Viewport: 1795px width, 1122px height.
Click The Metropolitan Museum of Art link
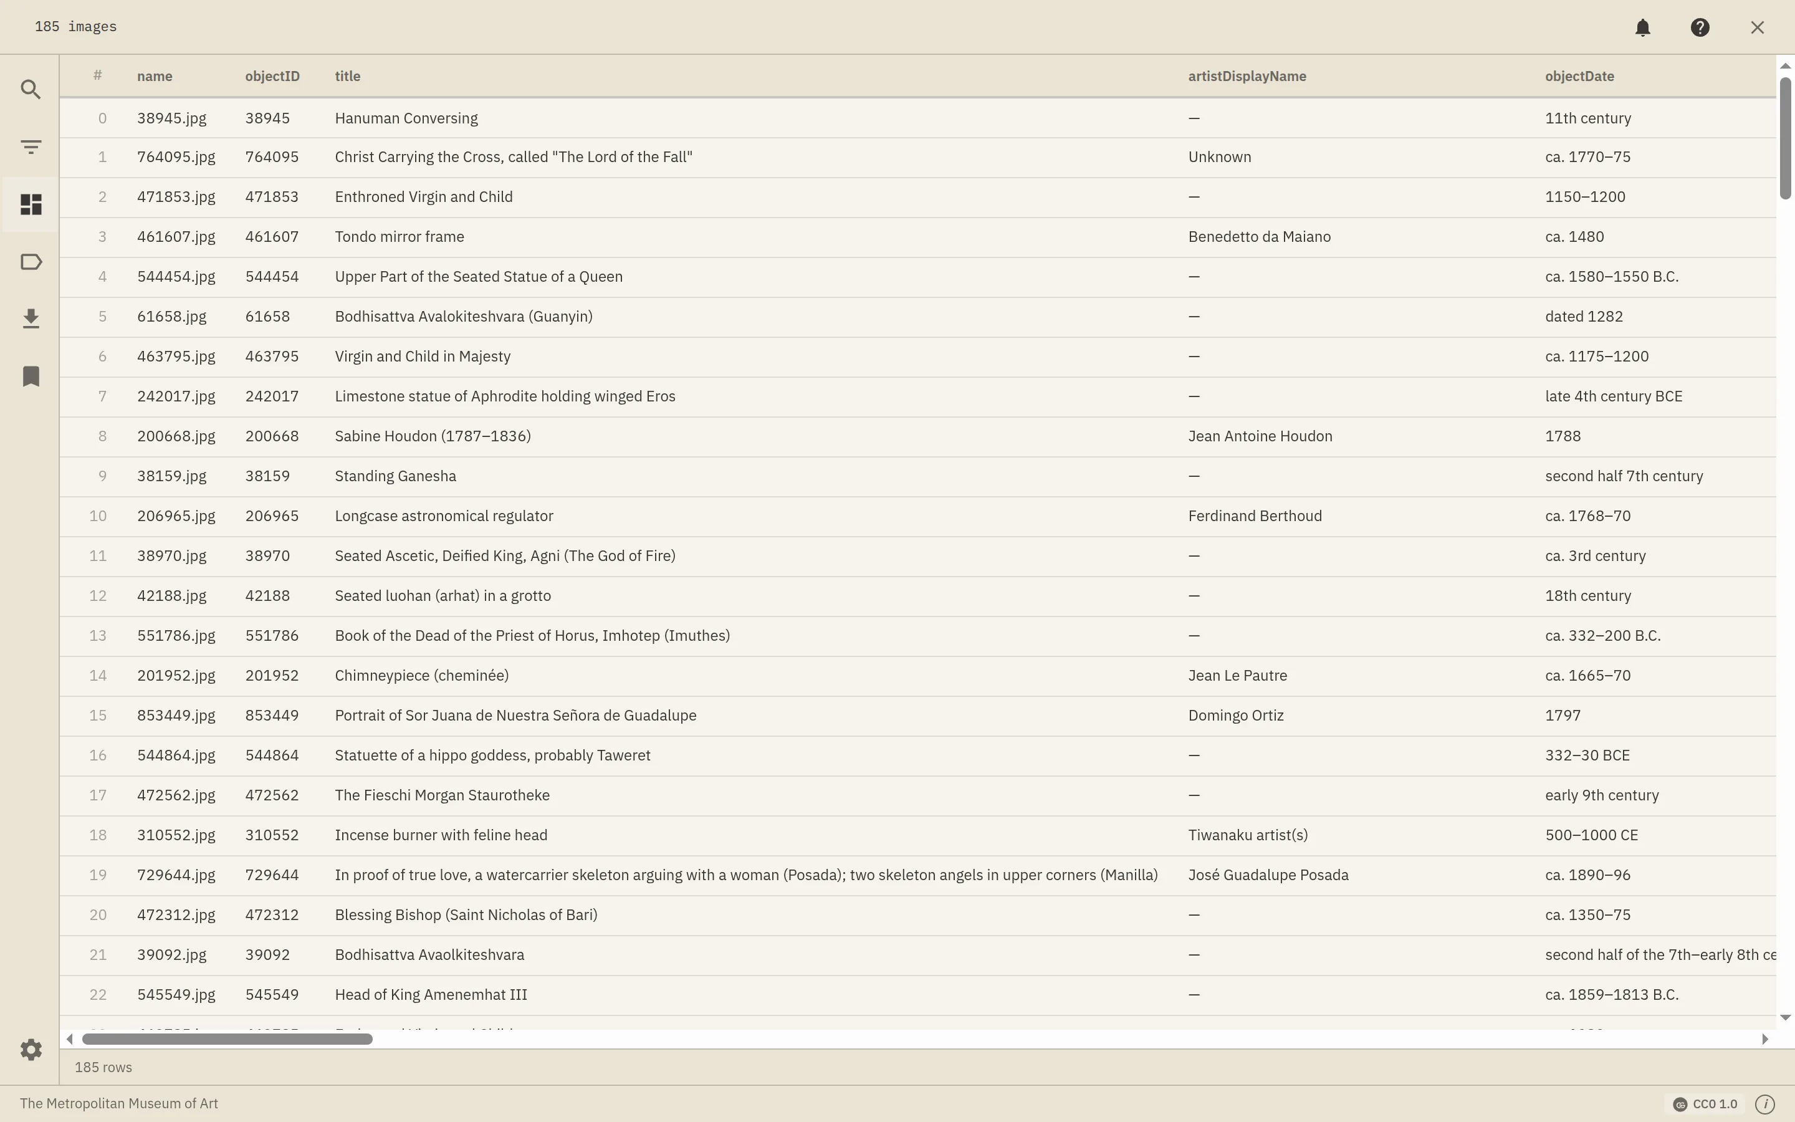click(x=118, y=1103)
